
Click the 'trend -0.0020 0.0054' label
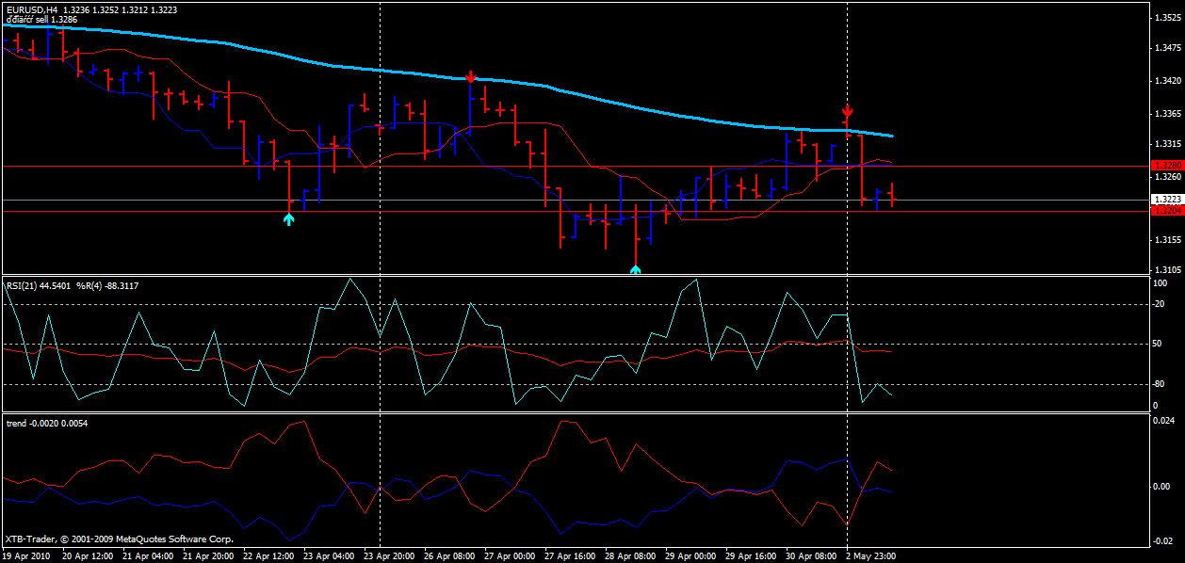(x=45, y=423)
